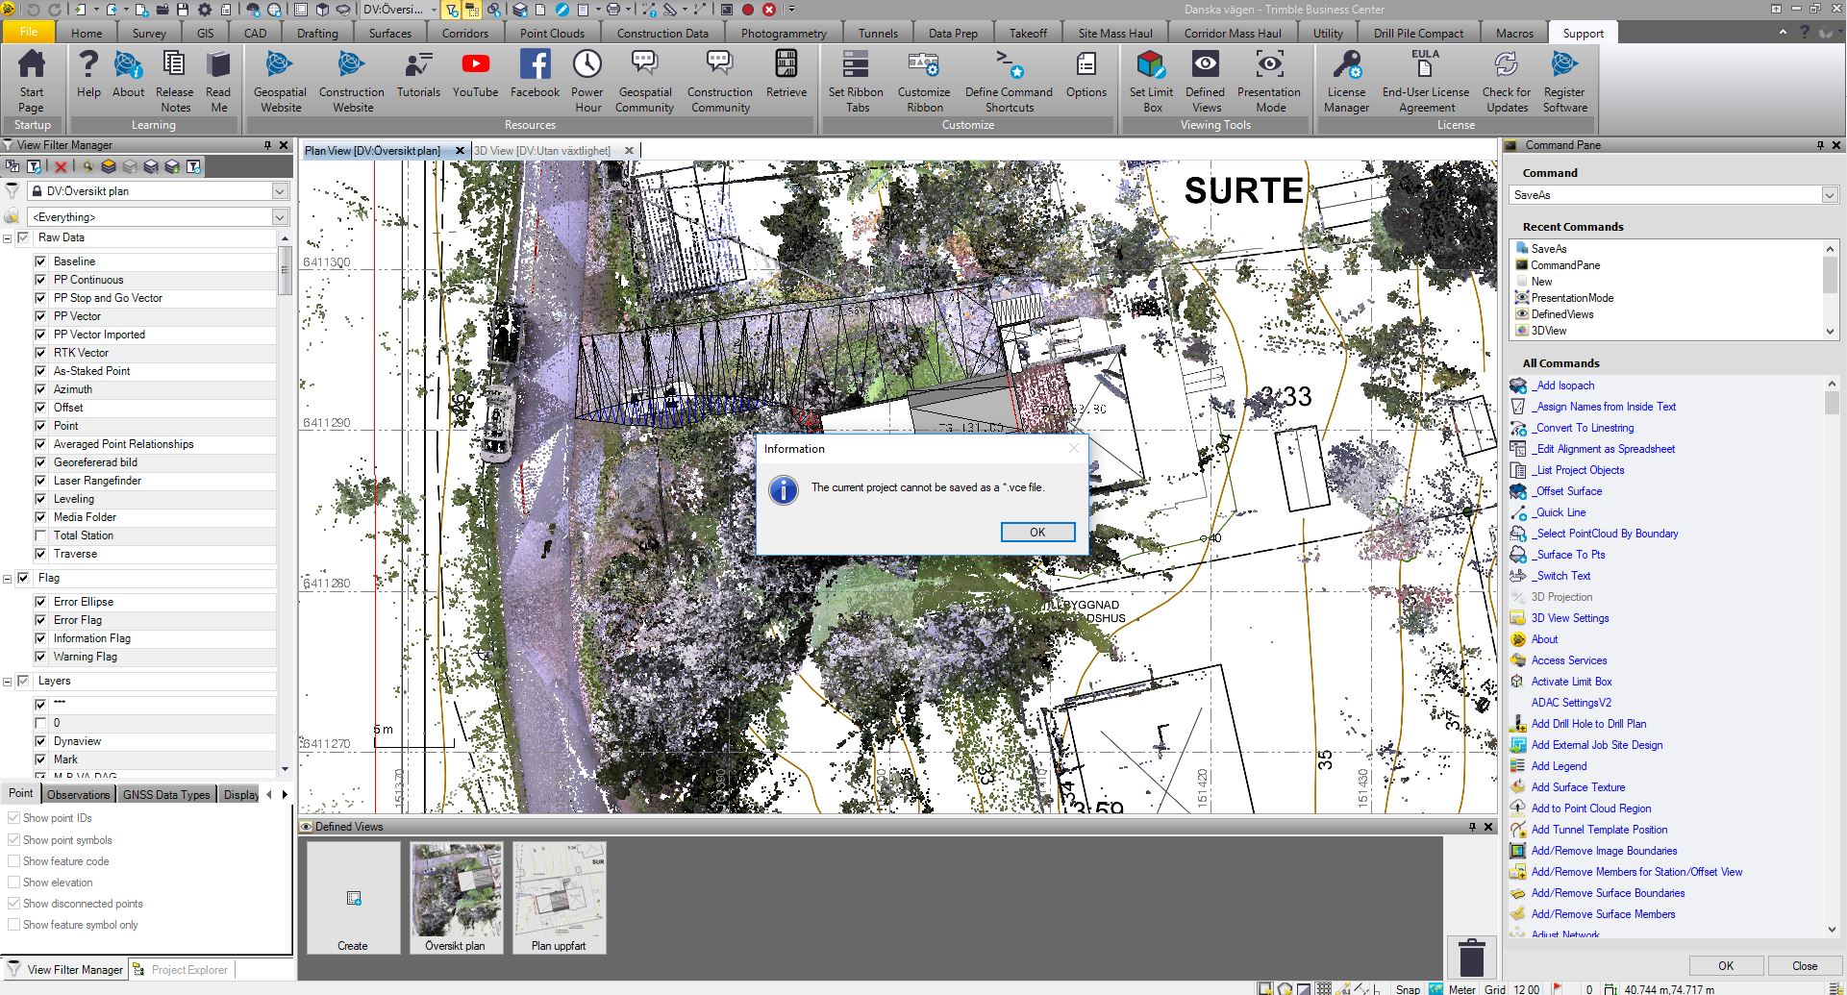Click the trash bin in Defined Views

(1471, 958)
